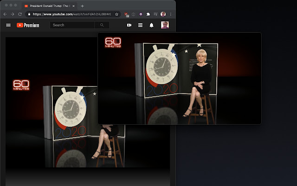Select the President Donald Trump tab
297x186 pixels.
[x=50, y=6]
